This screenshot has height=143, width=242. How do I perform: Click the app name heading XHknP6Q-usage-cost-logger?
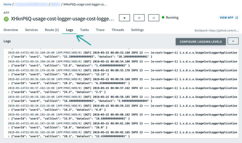62,19
